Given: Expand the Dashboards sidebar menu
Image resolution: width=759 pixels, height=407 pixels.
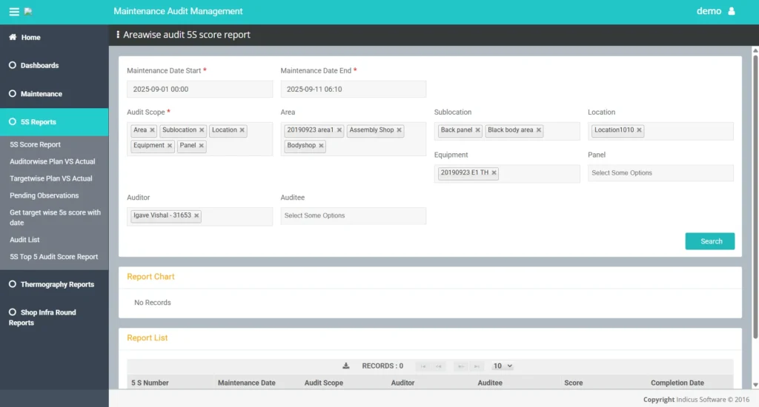Looking at the screenshot, I should coord(54,65).
